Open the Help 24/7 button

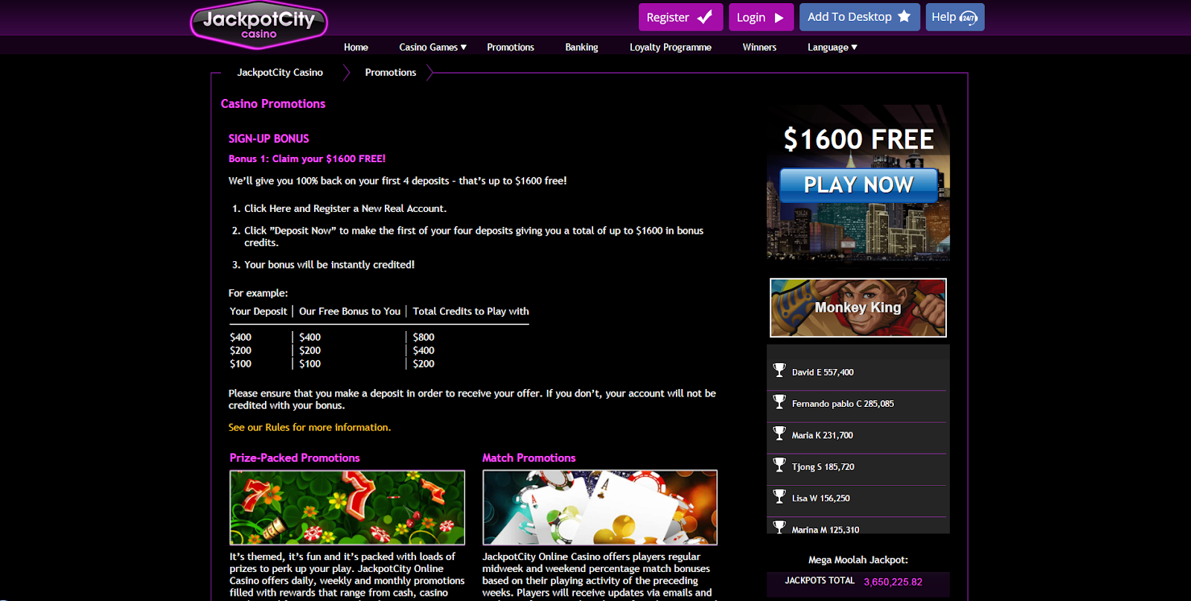pos(955,17)
